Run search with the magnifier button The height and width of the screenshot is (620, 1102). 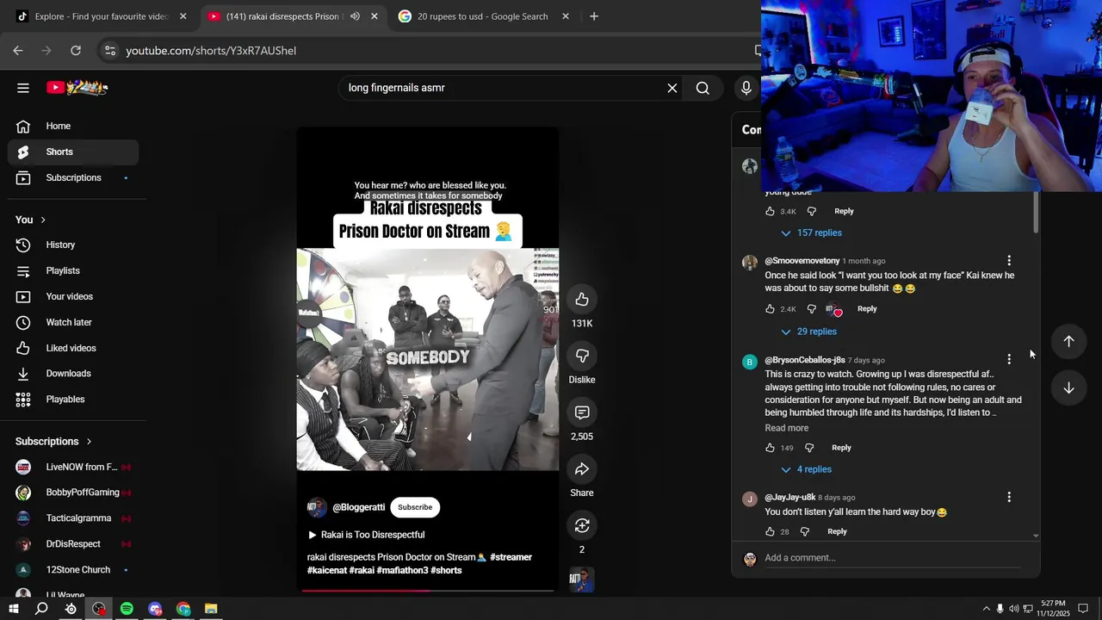coord(703,88)
